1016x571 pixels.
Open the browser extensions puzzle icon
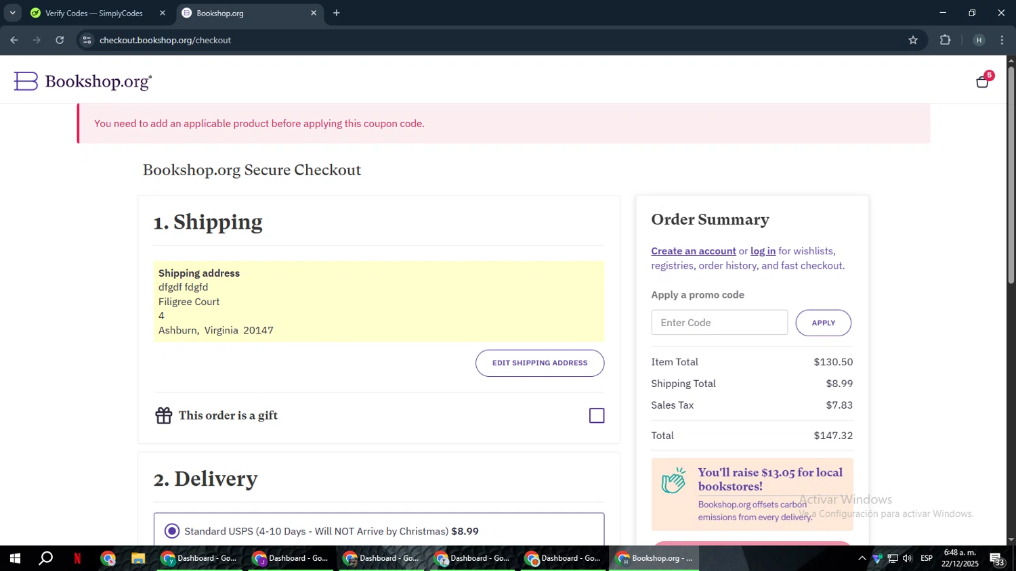point(946,40)
